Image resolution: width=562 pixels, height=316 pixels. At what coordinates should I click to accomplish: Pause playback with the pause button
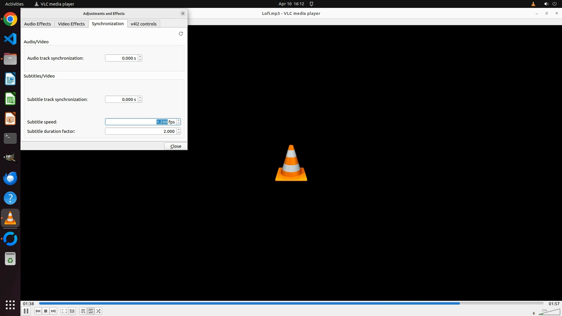[x=26, y=311]
